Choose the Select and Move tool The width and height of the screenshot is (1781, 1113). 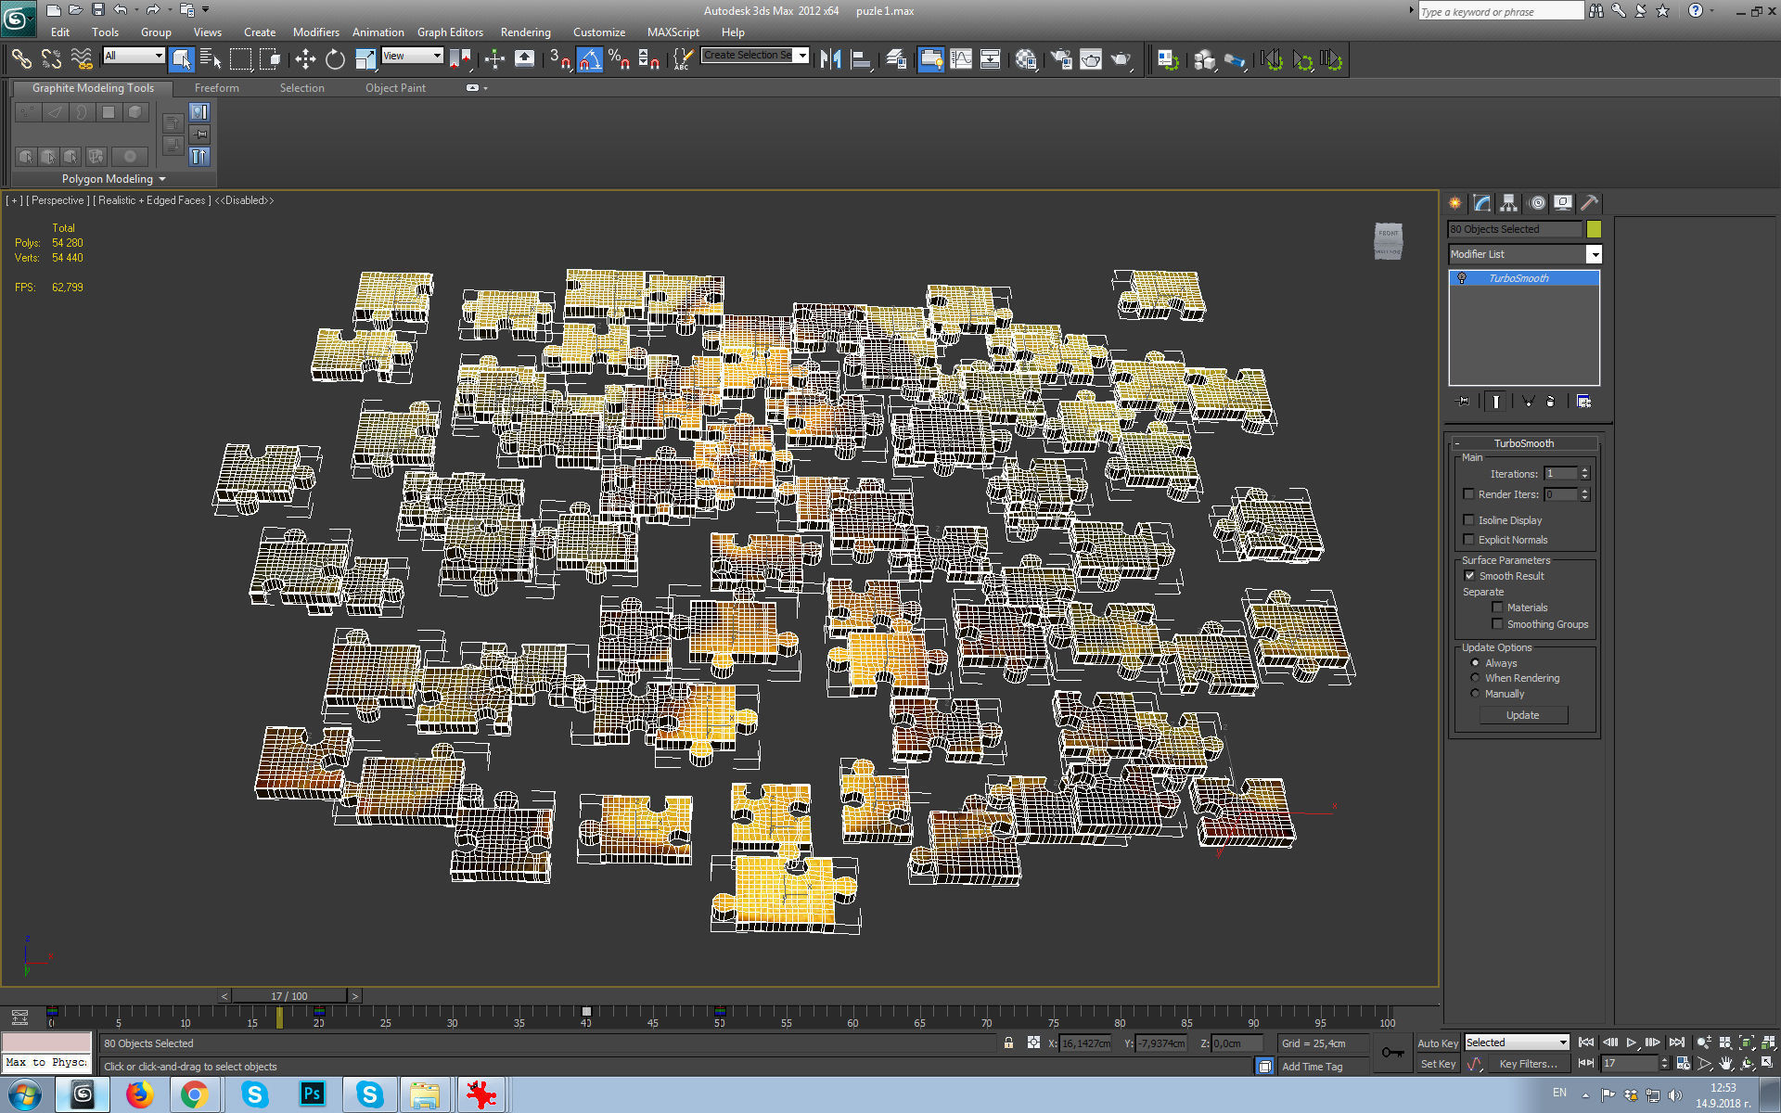point(305,59)
